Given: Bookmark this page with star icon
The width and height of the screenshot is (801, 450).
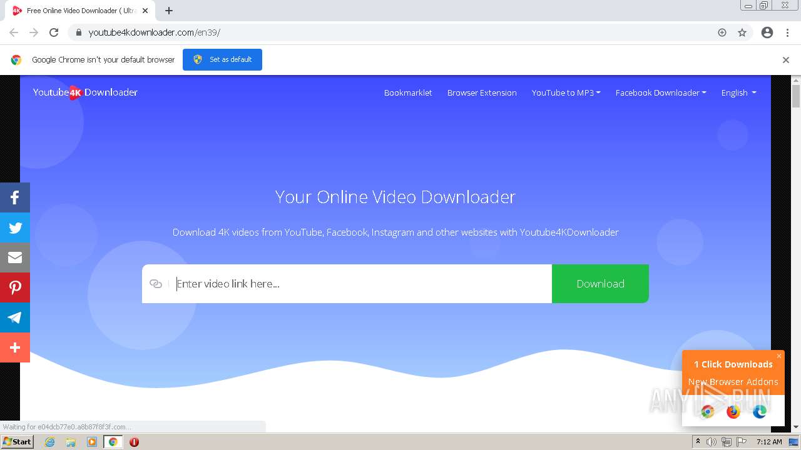Looking at the screenshot, I should pyautogui.click(x=742, y=32).
